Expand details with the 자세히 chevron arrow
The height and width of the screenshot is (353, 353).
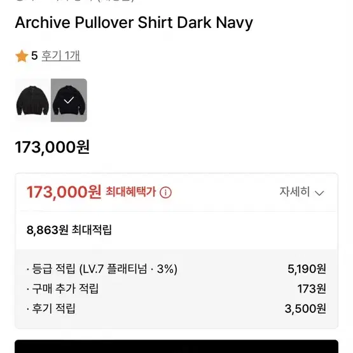(319, 193)
